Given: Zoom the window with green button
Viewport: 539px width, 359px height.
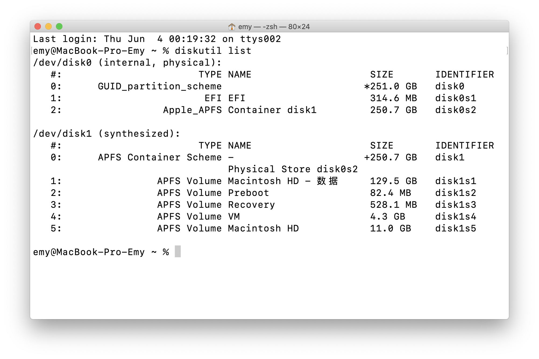Looking at the screenshot, I should 59,26.
